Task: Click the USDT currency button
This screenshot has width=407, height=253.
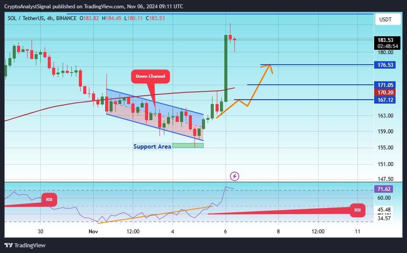Action: [388, 19]
